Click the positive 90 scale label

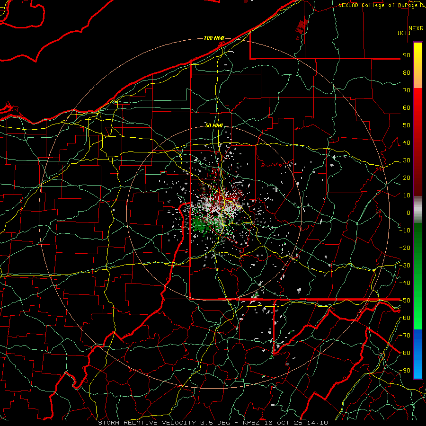[407, 55]
